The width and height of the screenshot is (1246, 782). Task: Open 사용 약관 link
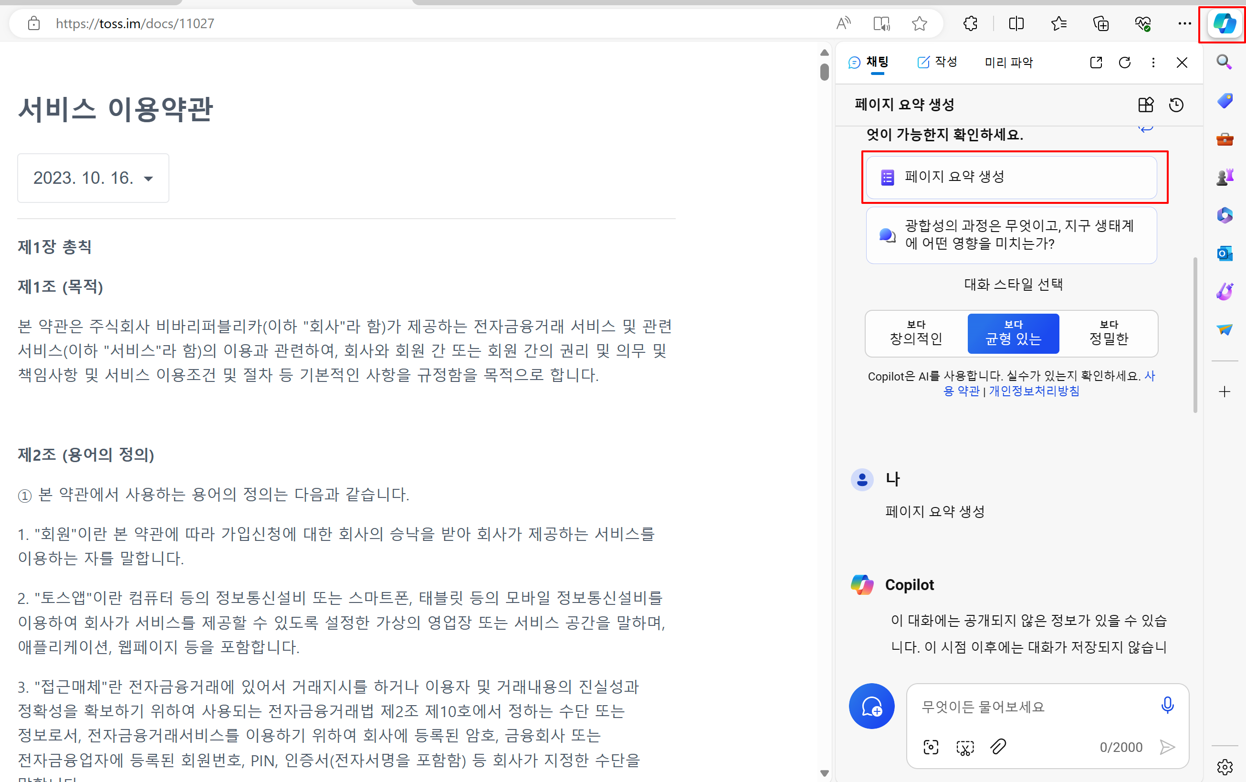click(962, 391)
